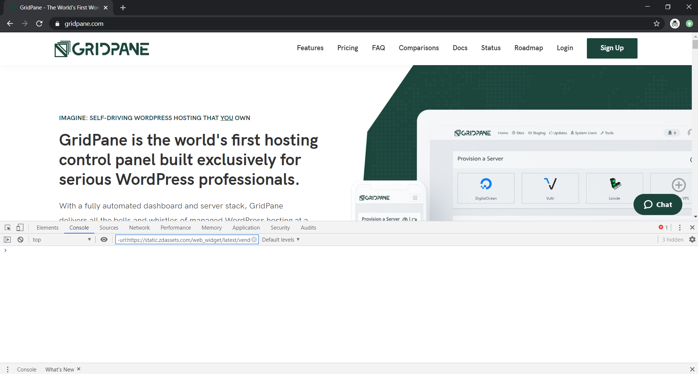698x374 pixels.
Task: Close the What's New drawer tab
Action: tap(79, 369)
